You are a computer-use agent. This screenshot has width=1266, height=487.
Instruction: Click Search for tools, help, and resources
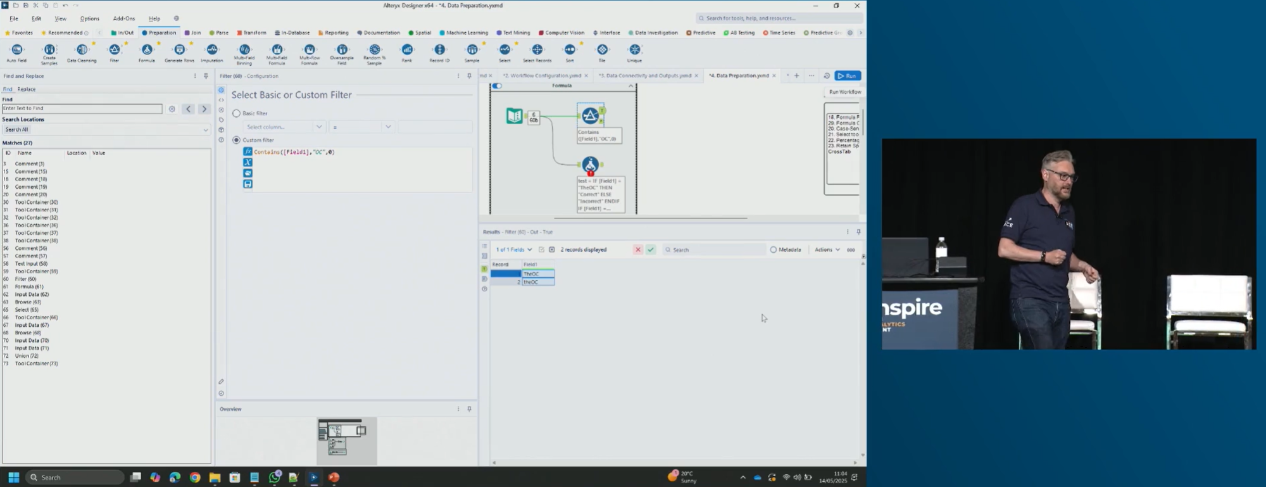pos(778,18)
